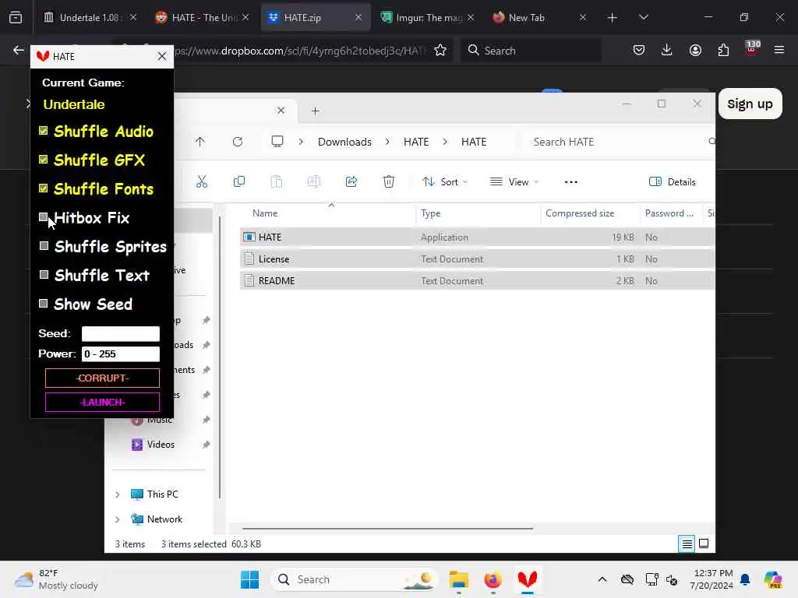This screenshot has height=598, width=798.
Task: Click the -LAUNCH- button
Action: point(102,403)
